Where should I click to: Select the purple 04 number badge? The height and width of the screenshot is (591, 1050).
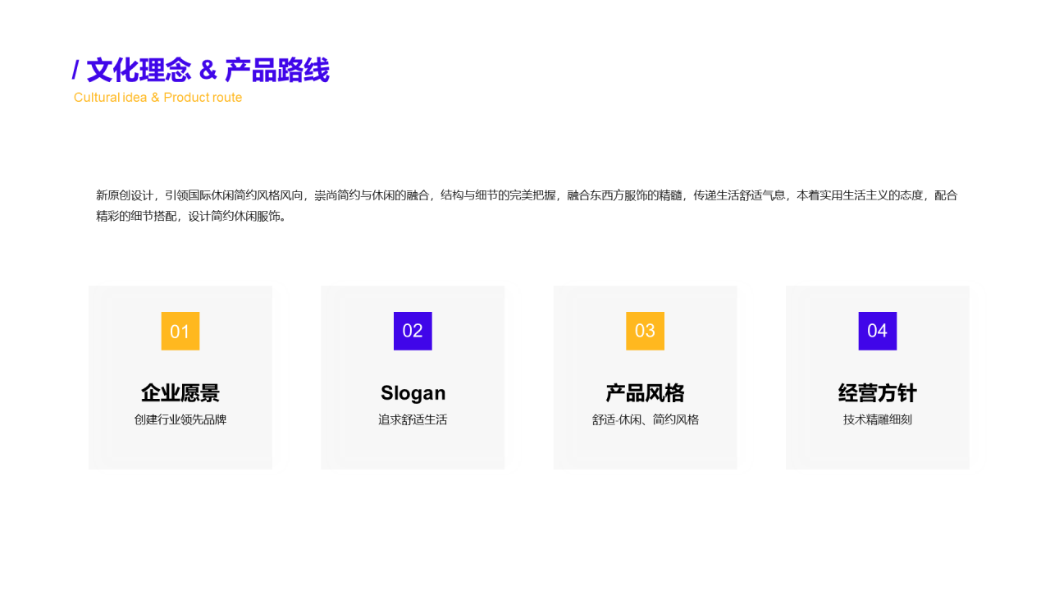coord(878,331)
